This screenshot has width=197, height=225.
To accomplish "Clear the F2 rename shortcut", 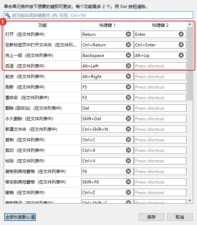I will tap(128, 97).
